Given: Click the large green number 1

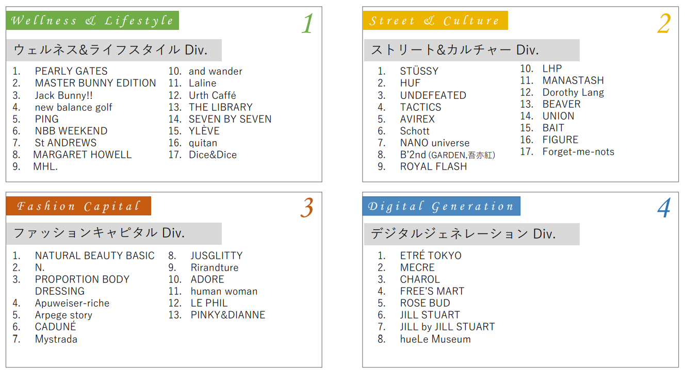Looking at the screenshot, I should click(307, 23).
